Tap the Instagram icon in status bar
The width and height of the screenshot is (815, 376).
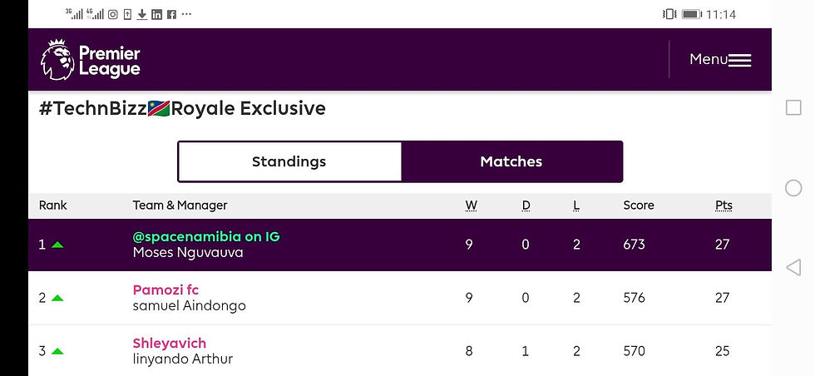pyautogui.click(x=113, y=14)
